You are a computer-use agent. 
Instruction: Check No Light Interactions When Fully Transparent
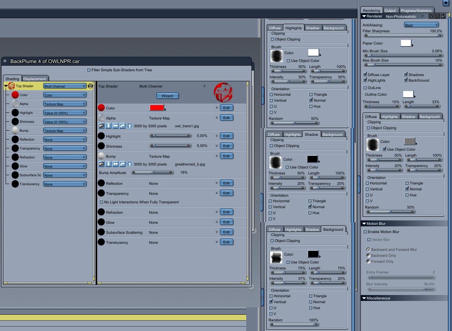pyautogui.click(x=101, y=202)
